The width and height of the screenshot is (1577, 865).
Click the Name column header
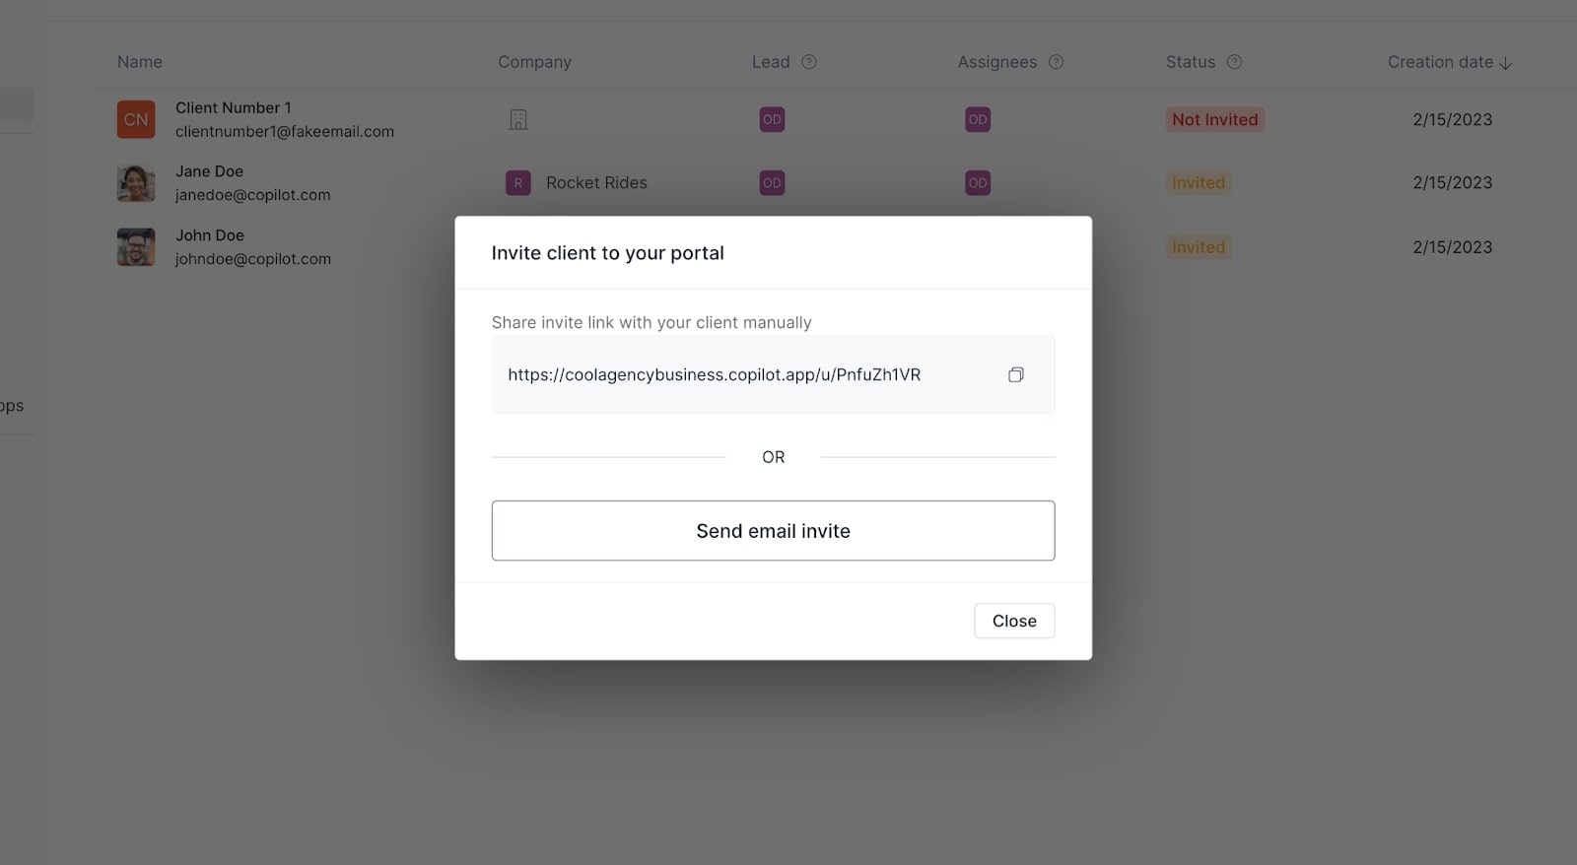click(140, 62)
